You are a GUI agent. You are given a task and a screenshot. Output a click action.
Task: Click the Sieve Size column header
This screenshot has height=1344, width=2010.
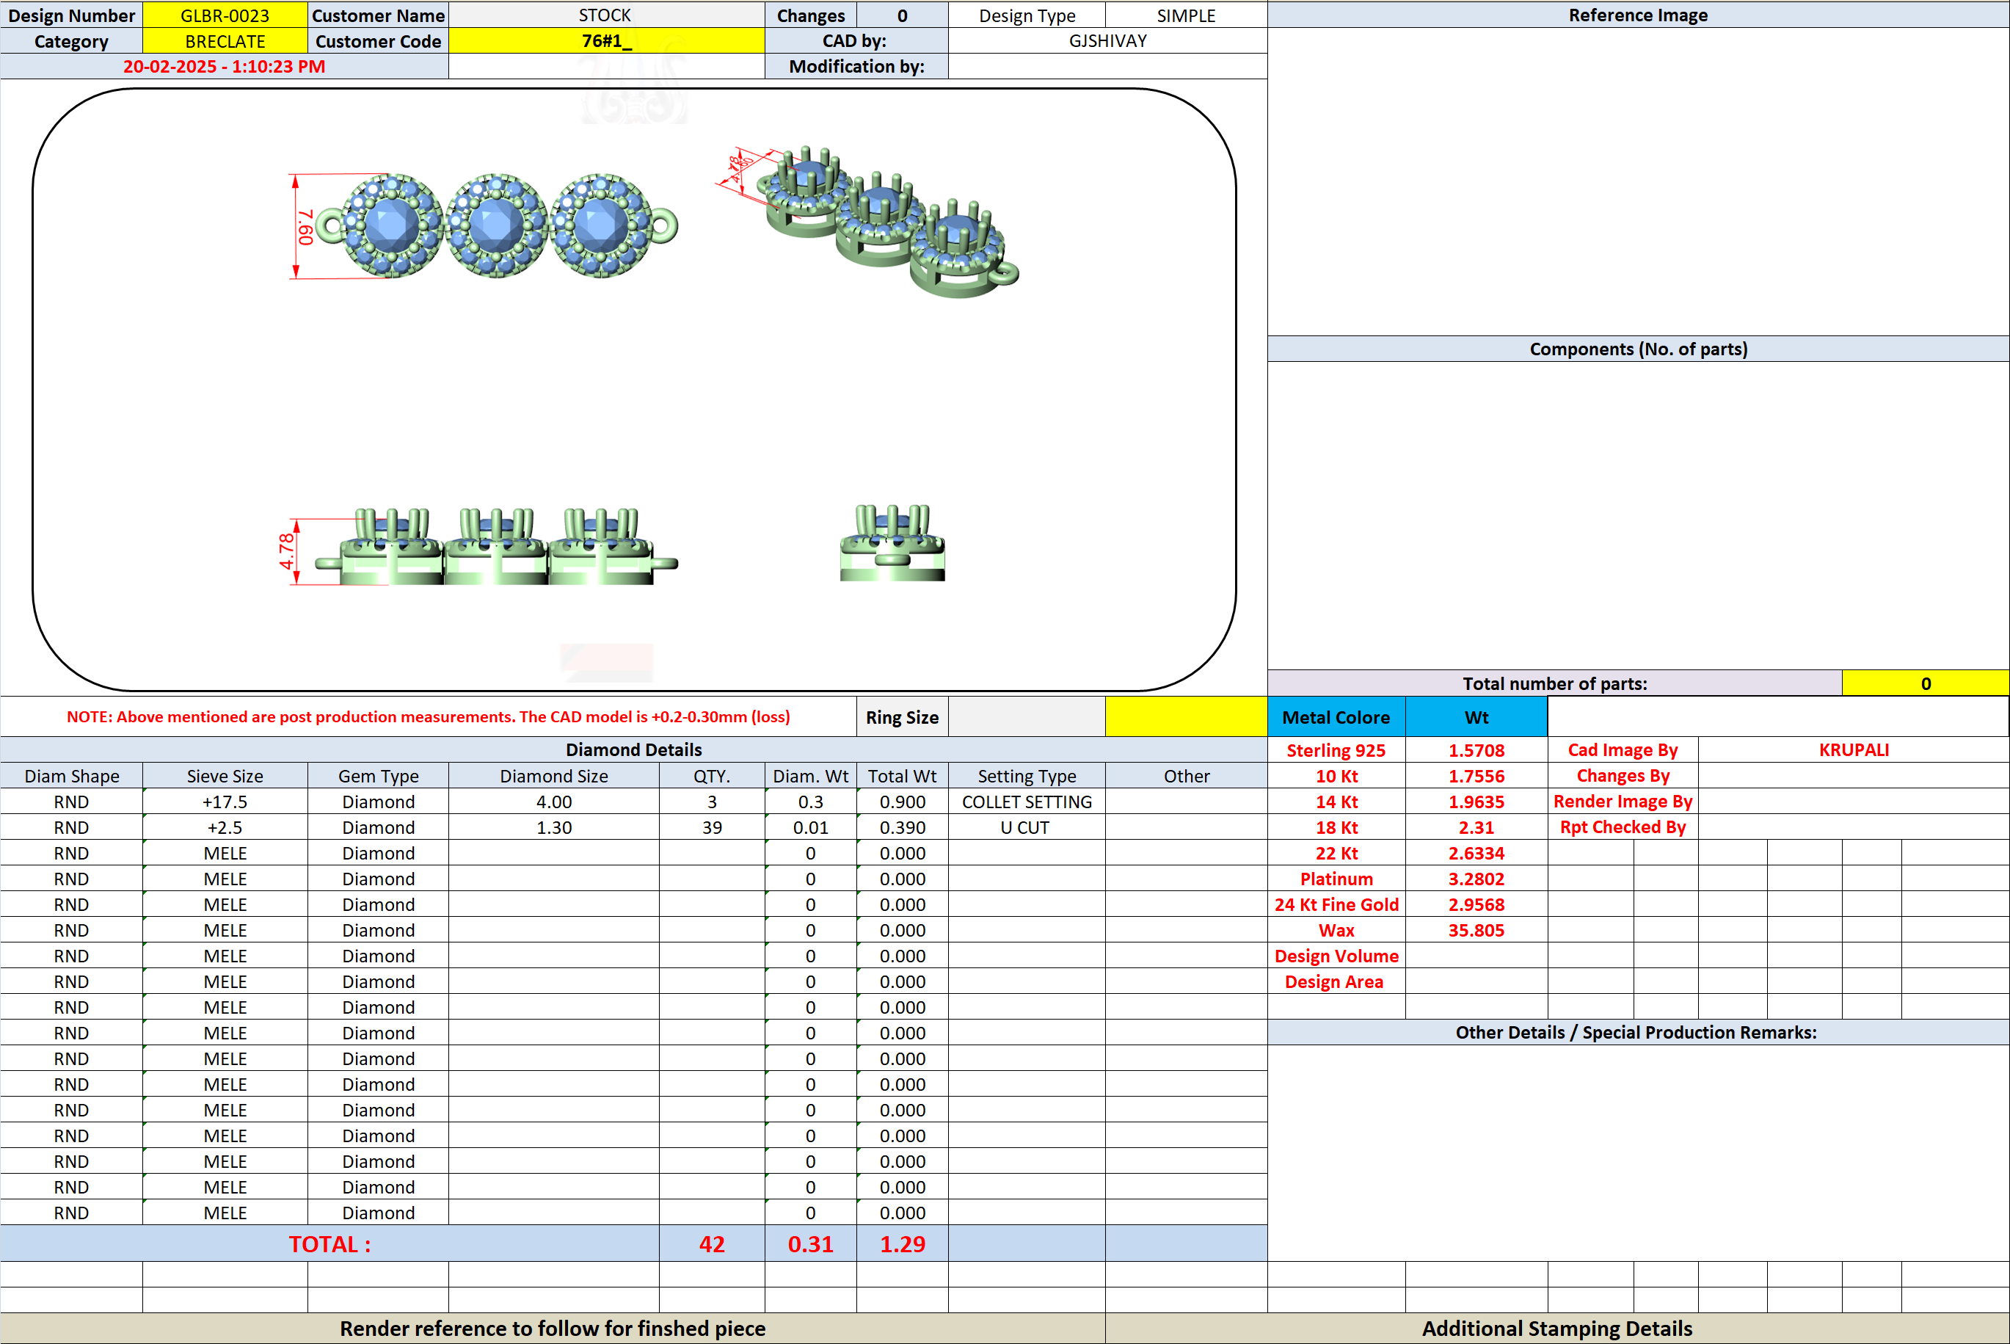coord(225,776)
